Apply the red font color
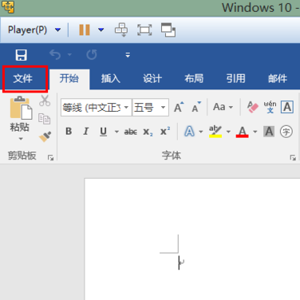 pyautogui.click(x=243, y=132)
